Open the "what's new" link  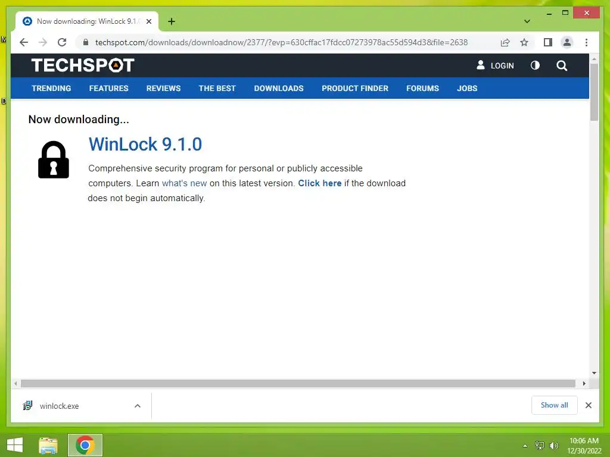click(x=185, y=183)
